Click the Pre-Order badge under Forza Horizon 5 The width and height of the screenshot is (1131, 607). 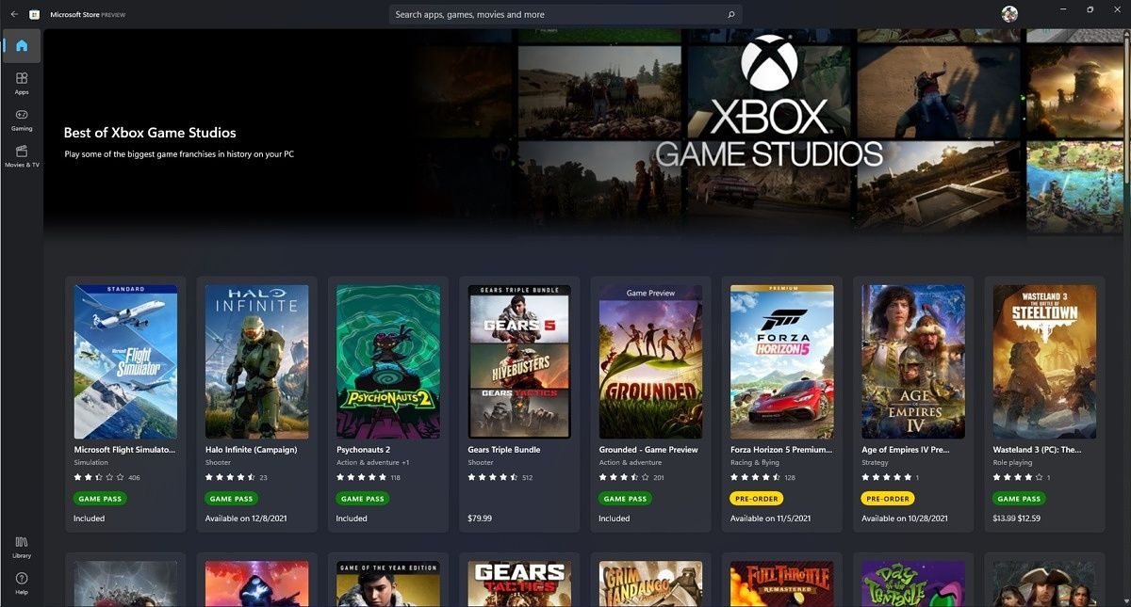pyautogui.click(x=756, y=499)
